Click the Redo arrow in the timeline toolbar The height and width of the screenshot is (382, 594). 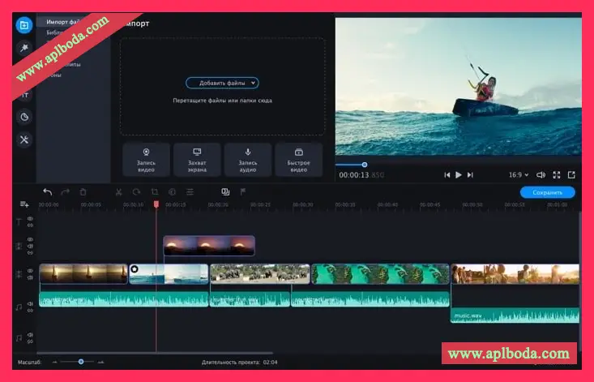[x=65, y=192]
